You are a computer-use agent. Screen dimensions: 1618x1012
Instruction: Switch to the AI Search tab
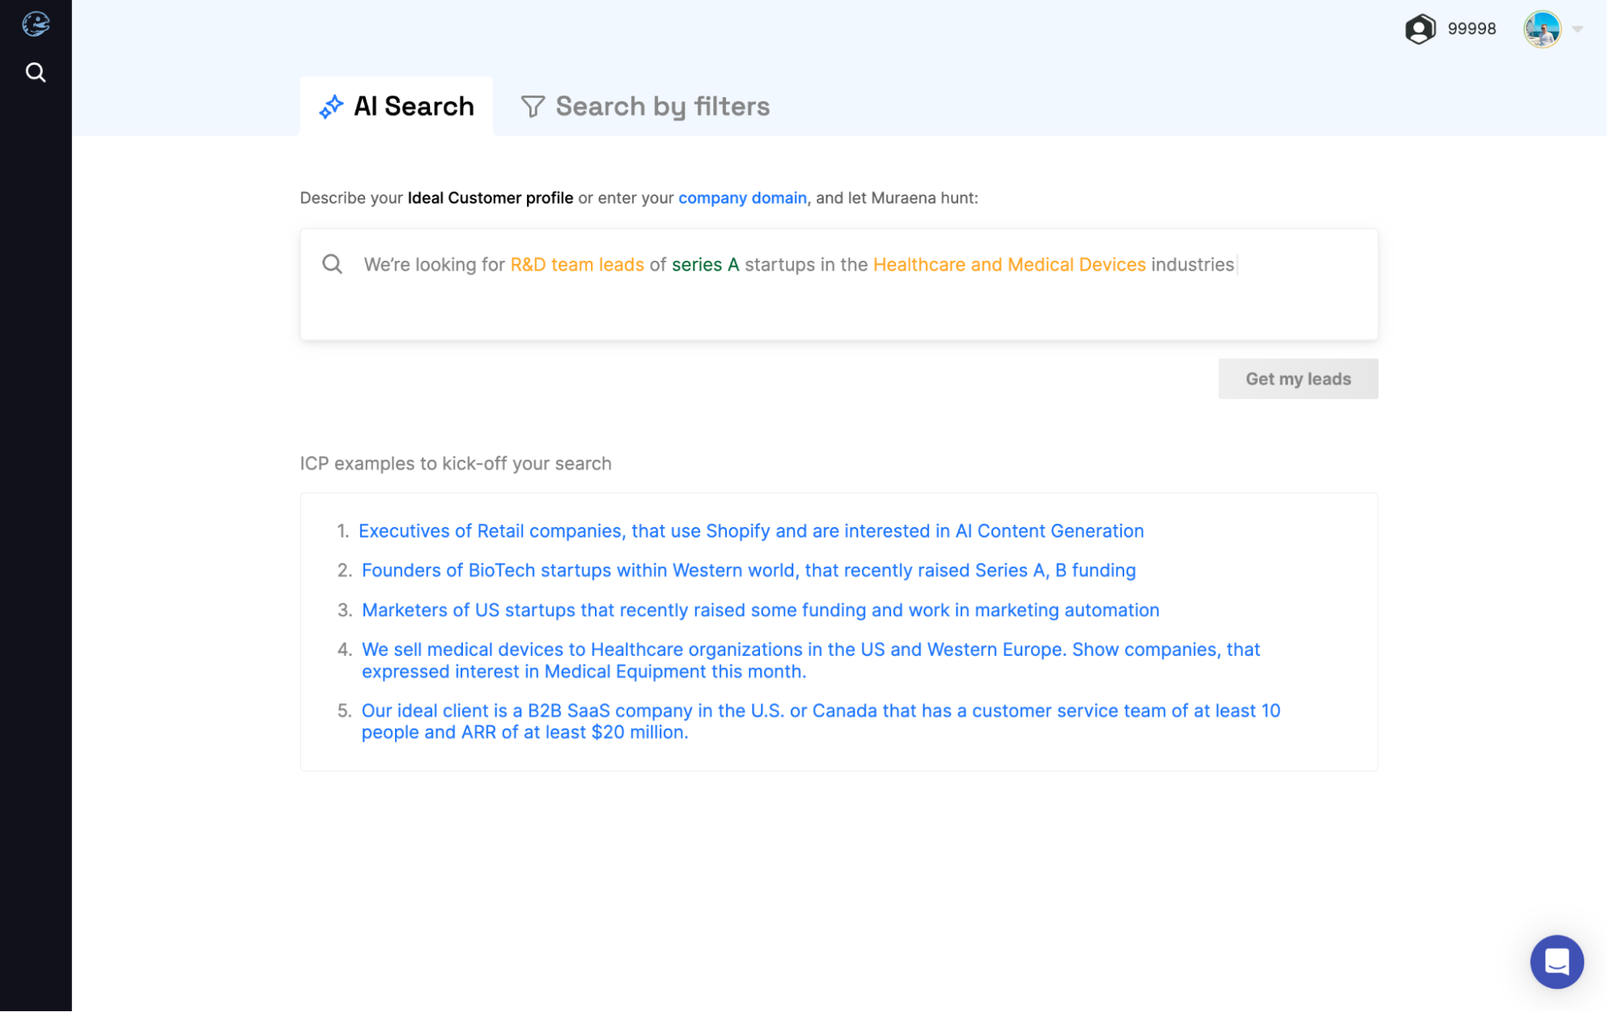[395, 105]
